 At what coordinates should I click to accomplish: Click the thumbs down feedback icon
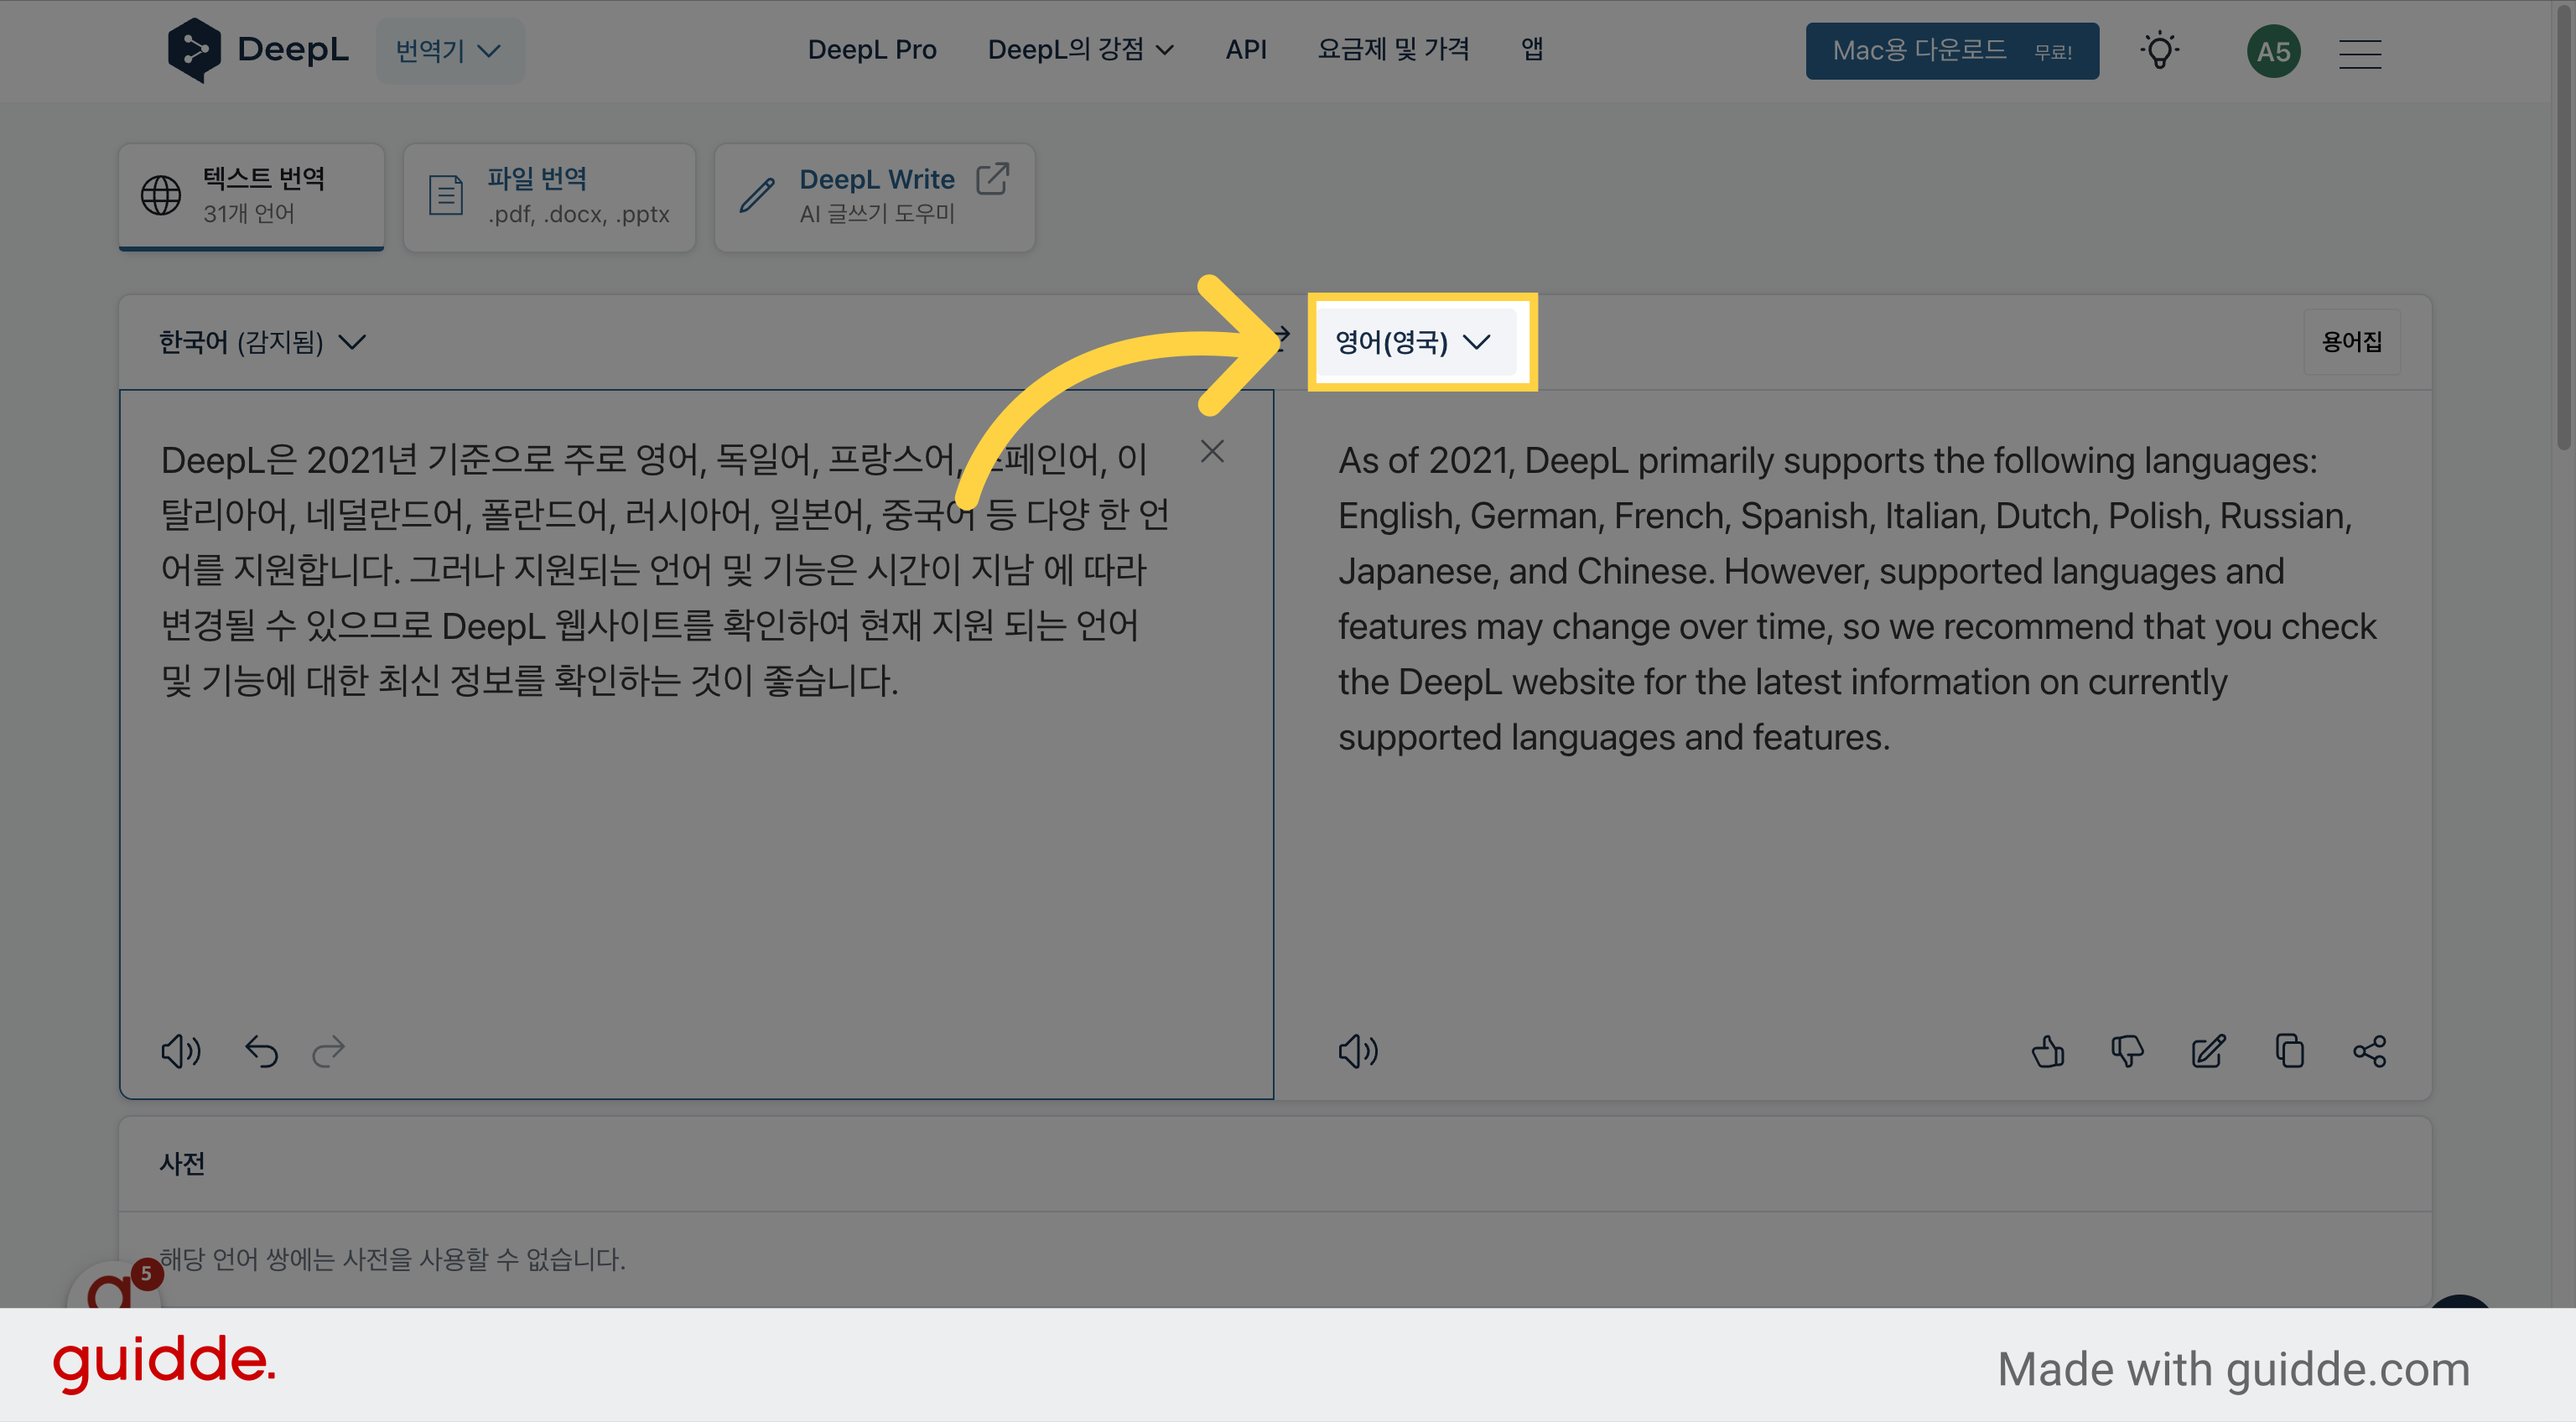tap(2127, 1051)
